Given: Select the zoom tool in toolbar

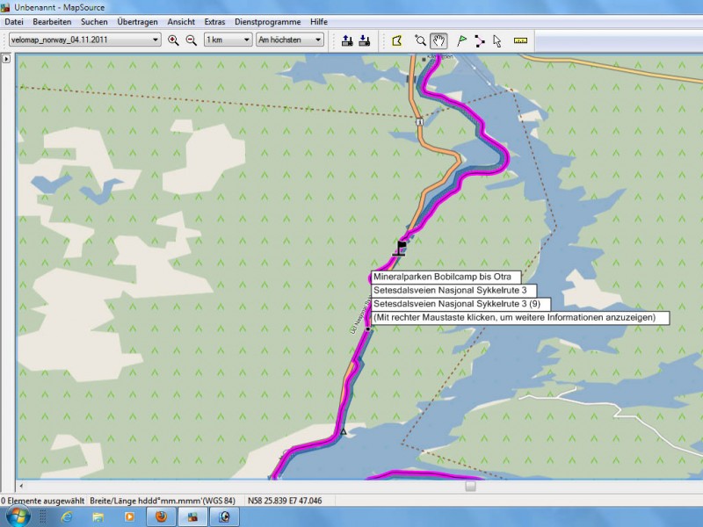Looking at the screenshot, I should (x=420, y=40).
